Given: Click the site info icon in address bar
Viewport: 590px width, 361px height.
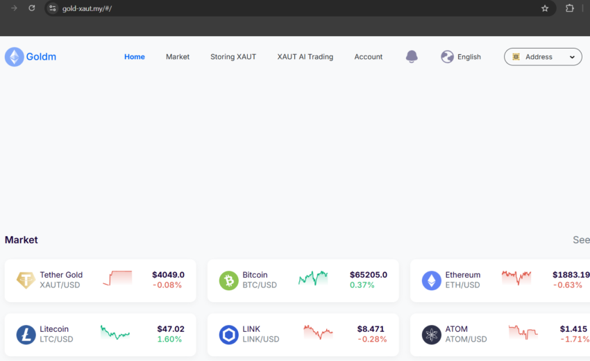Looking at the screenshot, I should (53, 8).
